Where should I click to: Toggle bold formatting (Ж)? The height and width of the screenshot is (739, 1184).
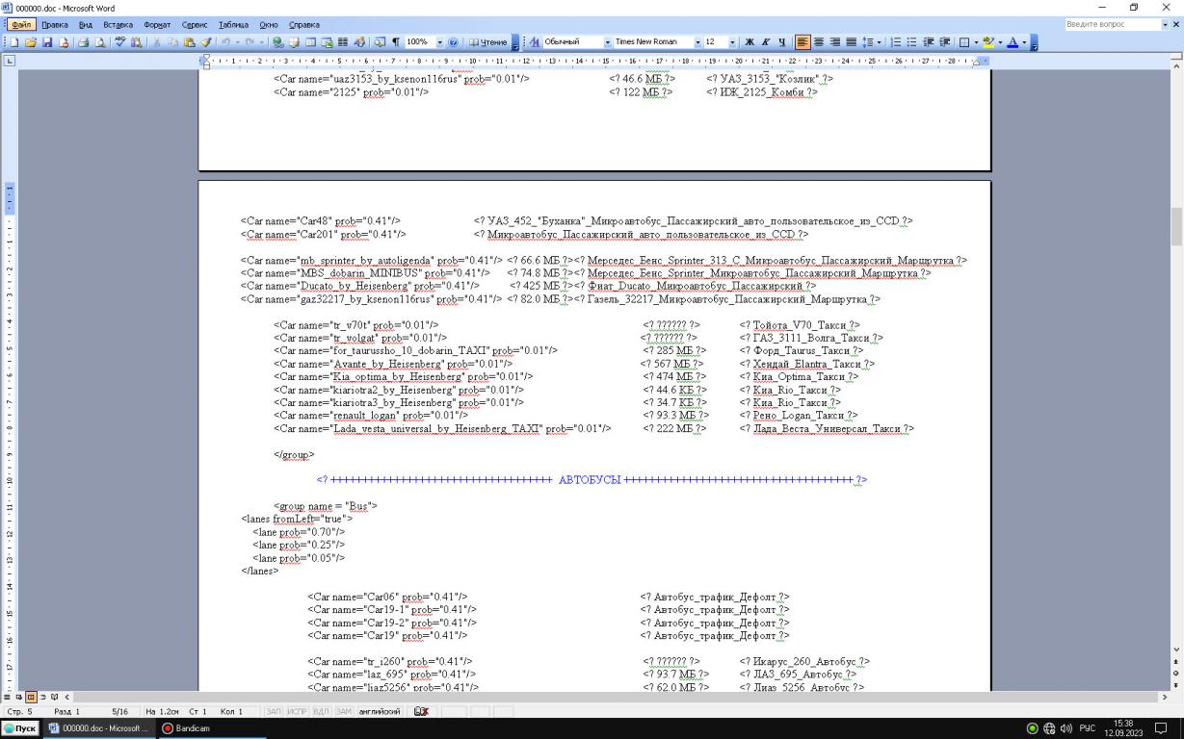click(750, 42)
